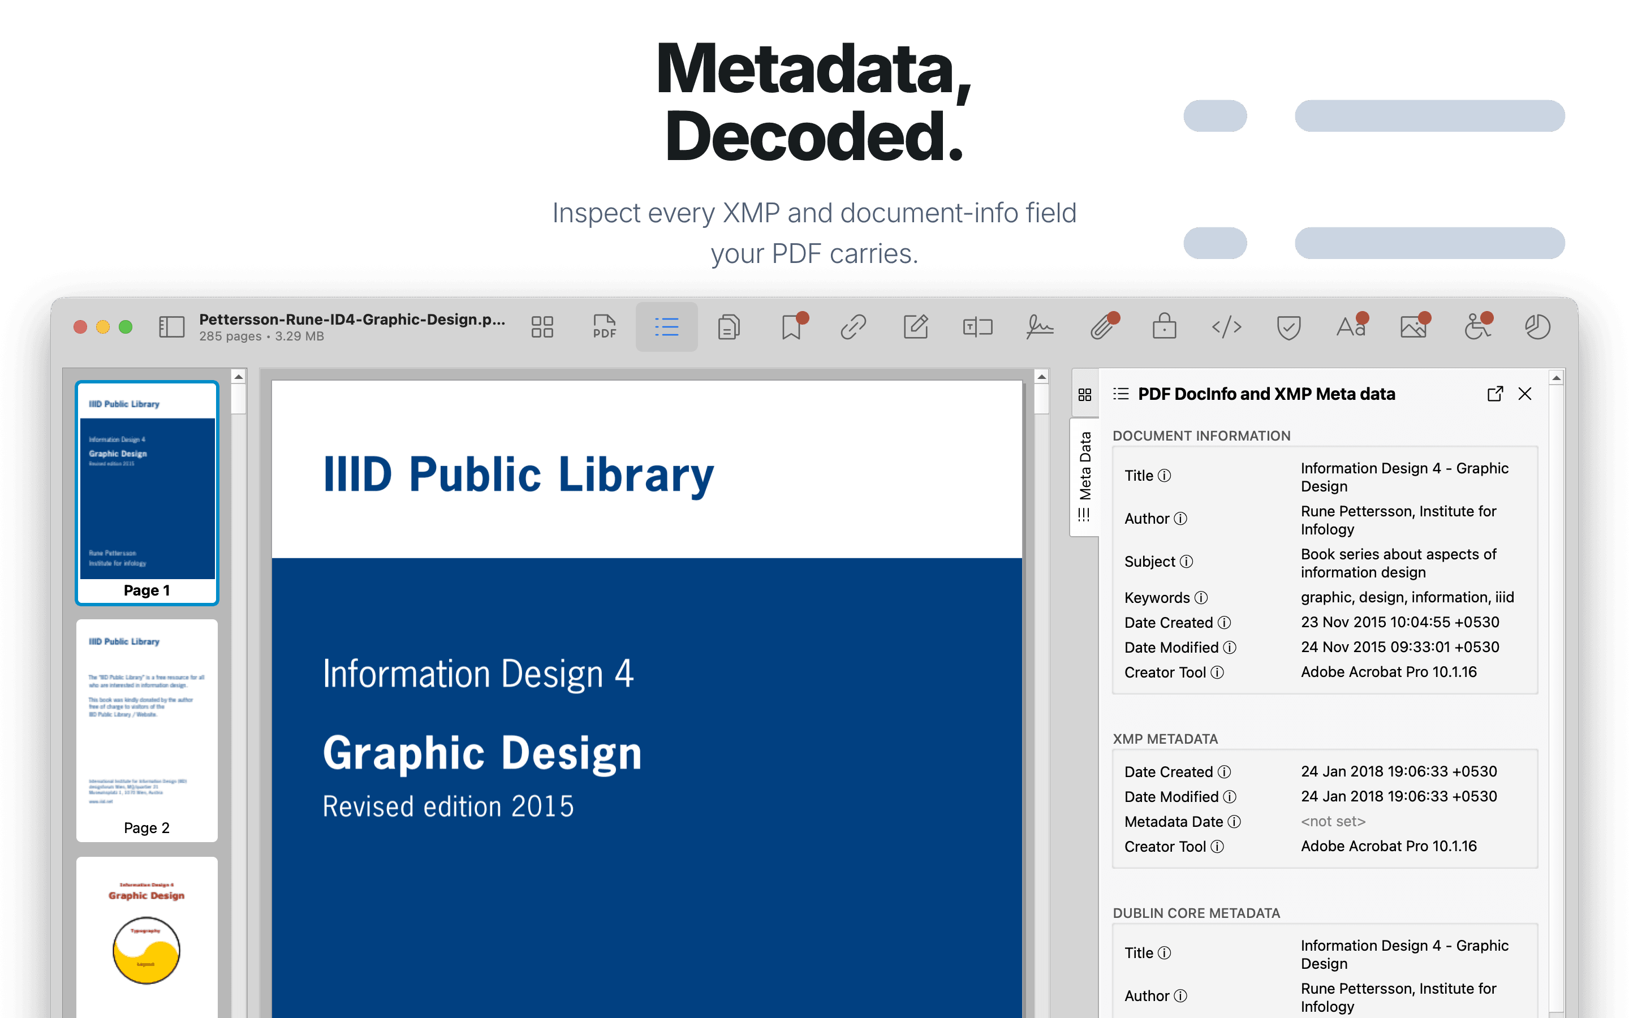Show info for the Subject field
The height and width of the screenshot is (1018, 1629).
click(x=1187, y=562)
